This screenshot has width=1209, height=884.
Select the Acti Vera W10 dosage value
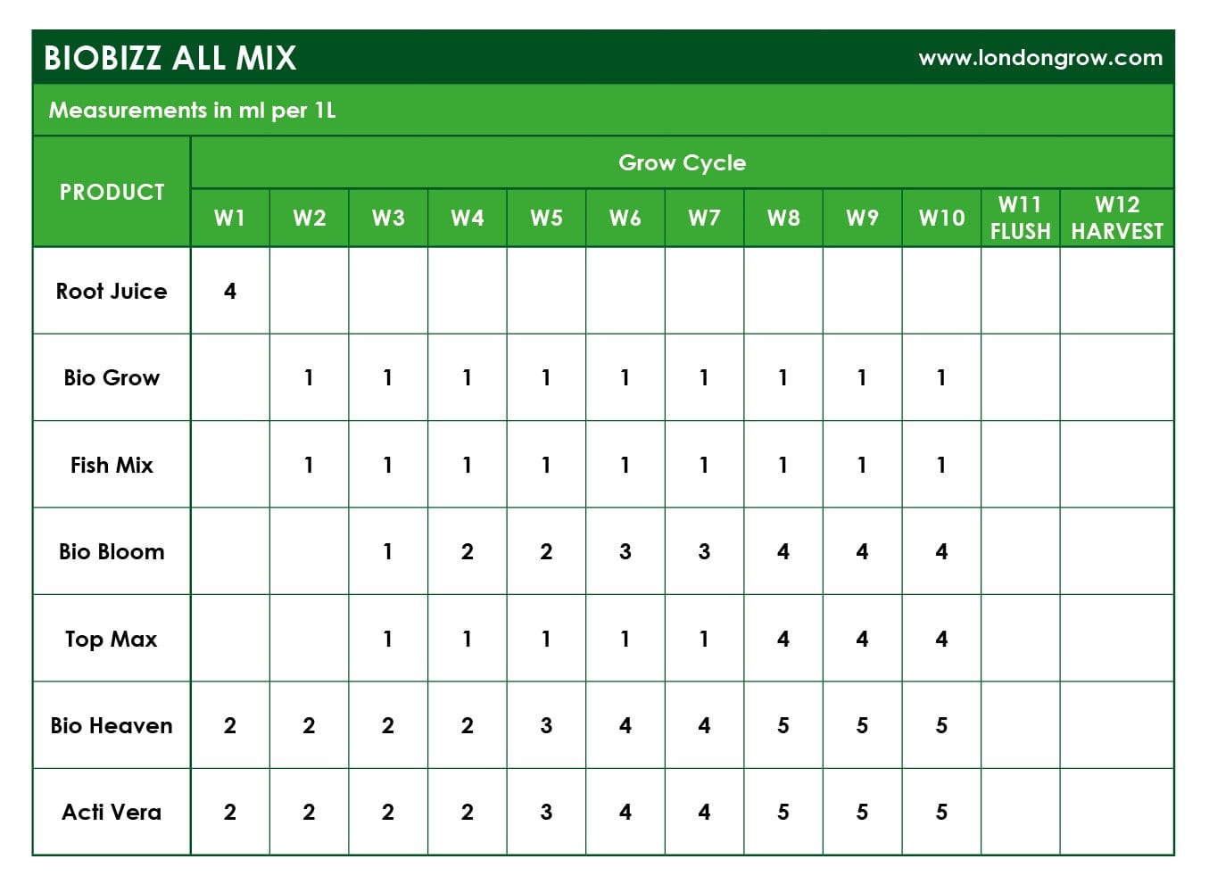point(941,812)
